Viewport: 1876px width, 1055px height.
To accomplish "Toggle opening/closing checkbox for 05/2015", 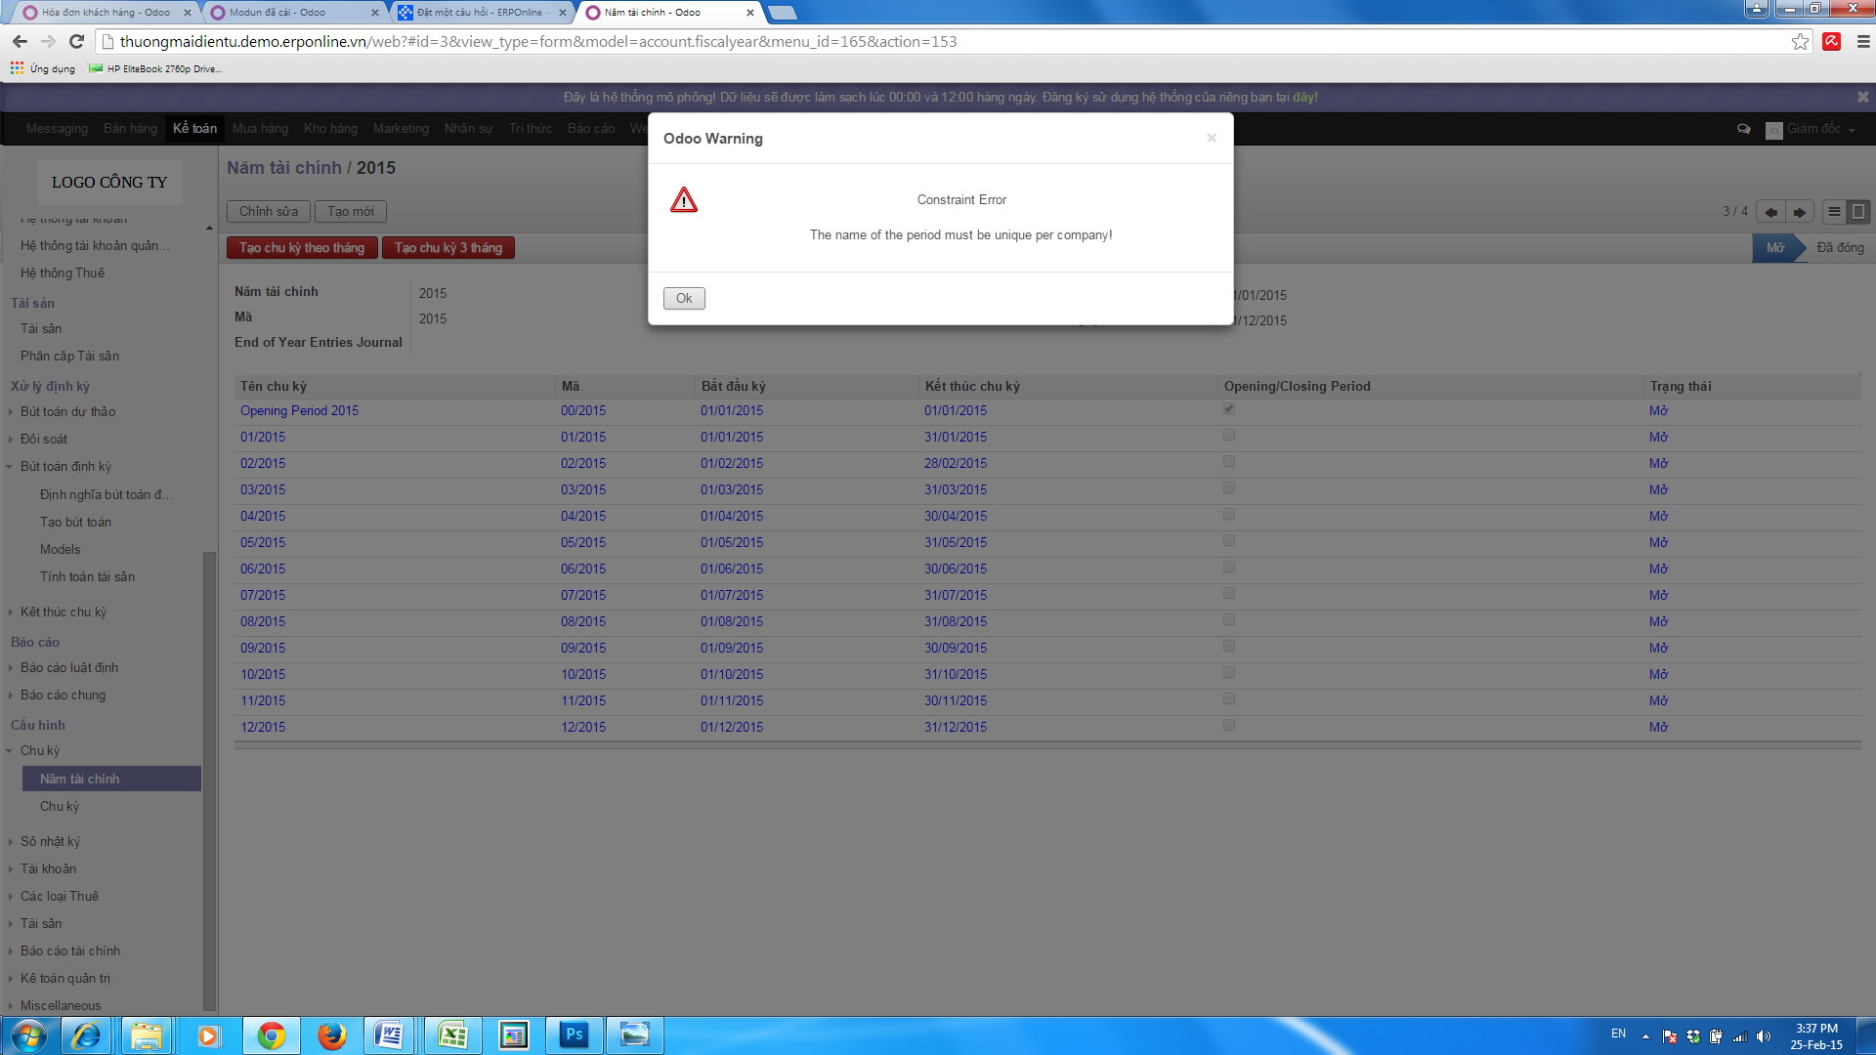I will (x=1229, y=541).
